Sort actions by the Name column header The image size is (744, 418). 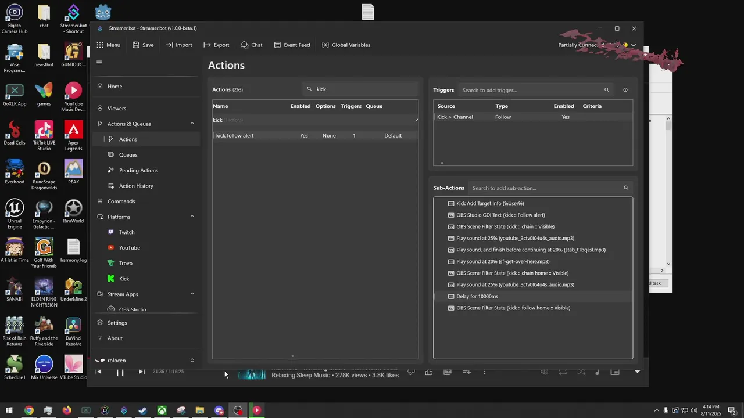[220, 106]
